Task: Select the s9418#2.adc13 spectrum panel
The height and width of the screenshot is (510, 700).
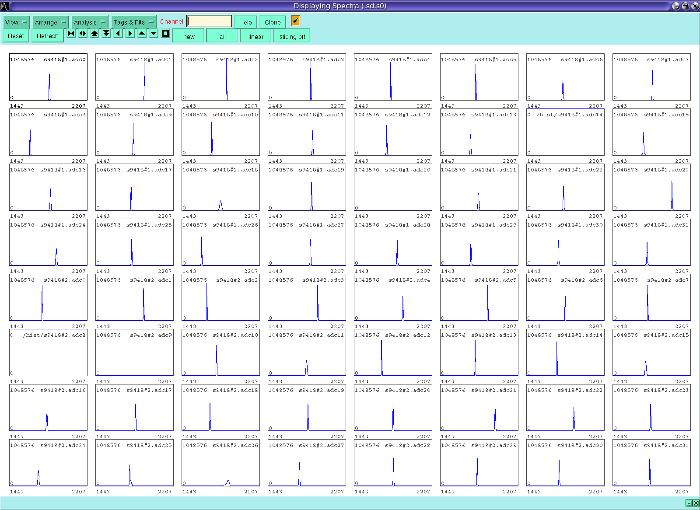Action: [x=479, y=353]
